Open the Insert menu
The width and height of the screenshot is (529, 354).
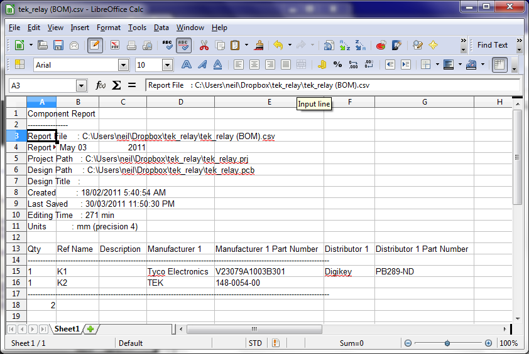[x=80, y=28]
